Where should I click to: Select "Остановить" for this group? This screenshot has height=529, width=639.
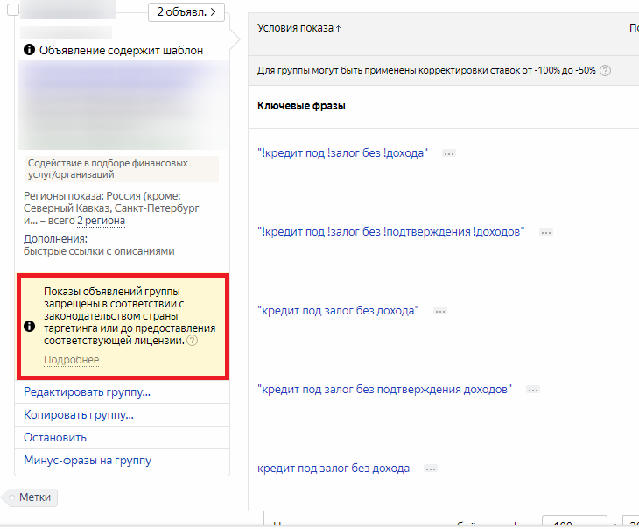pyautogui.click(x=55, y=438)
